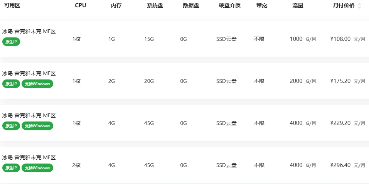369x184 pixels.
Task: Click the 系统盘 column header
Action: click(155, 6)
